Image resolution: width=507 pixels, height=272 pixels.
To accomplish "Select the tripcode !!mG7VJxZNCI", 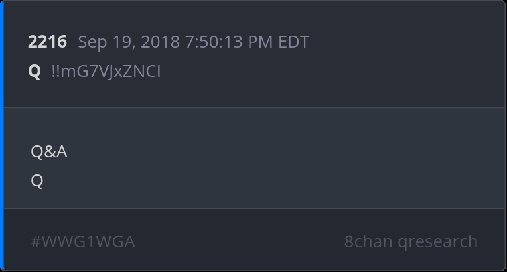I will click(106, 72).
